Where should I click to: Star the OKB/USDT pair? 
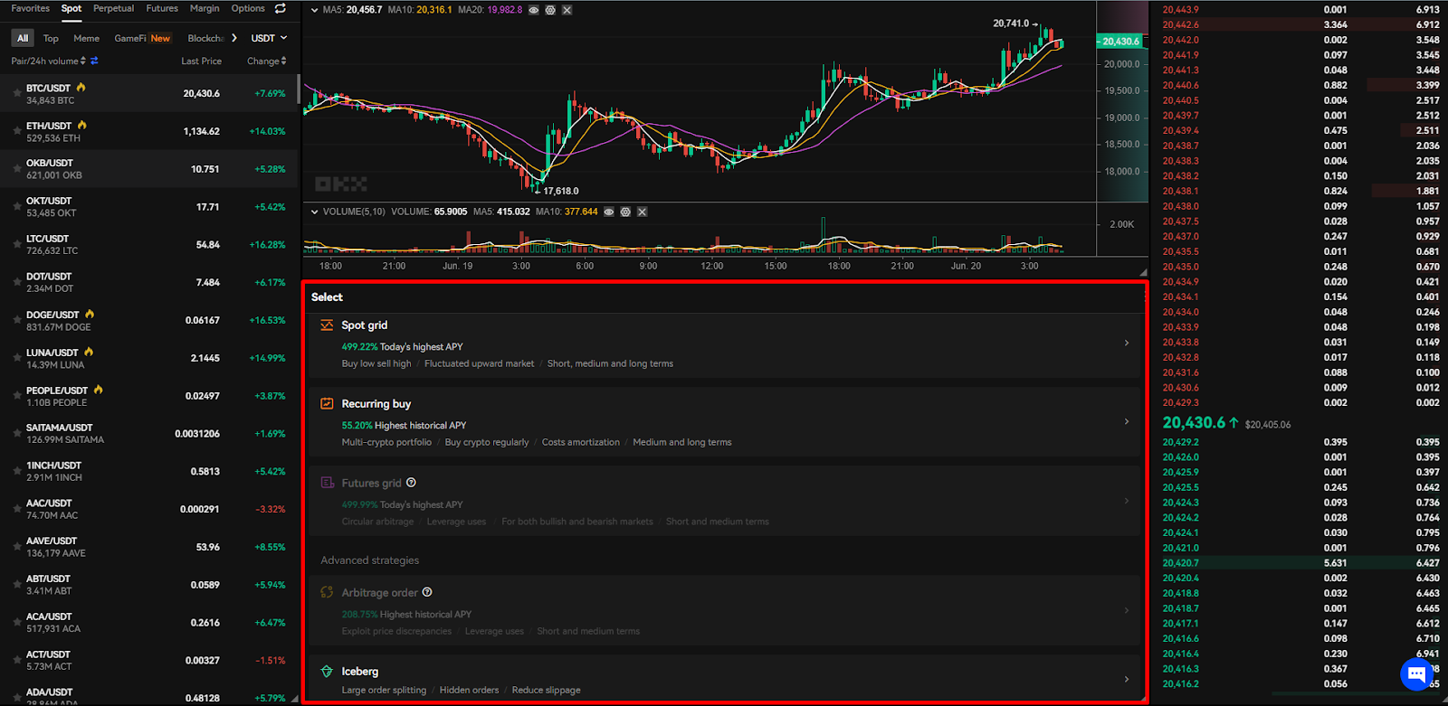click(16, 169)
